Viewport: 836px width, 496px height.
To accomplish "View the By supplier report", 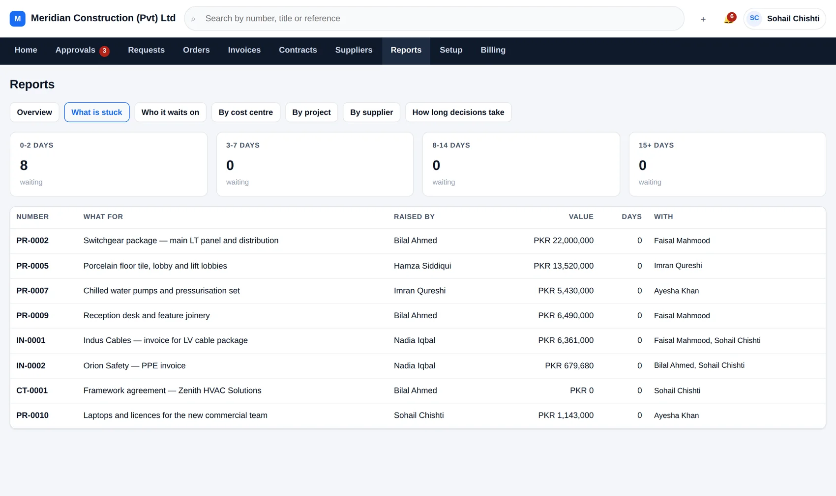I will tap(372, 112).
